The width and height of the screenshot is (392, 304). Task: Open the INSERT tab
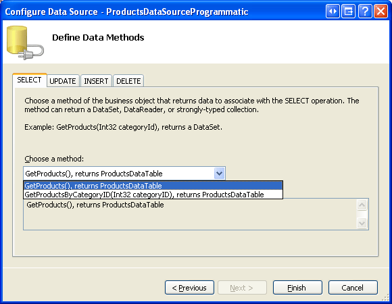click(96, 81)
